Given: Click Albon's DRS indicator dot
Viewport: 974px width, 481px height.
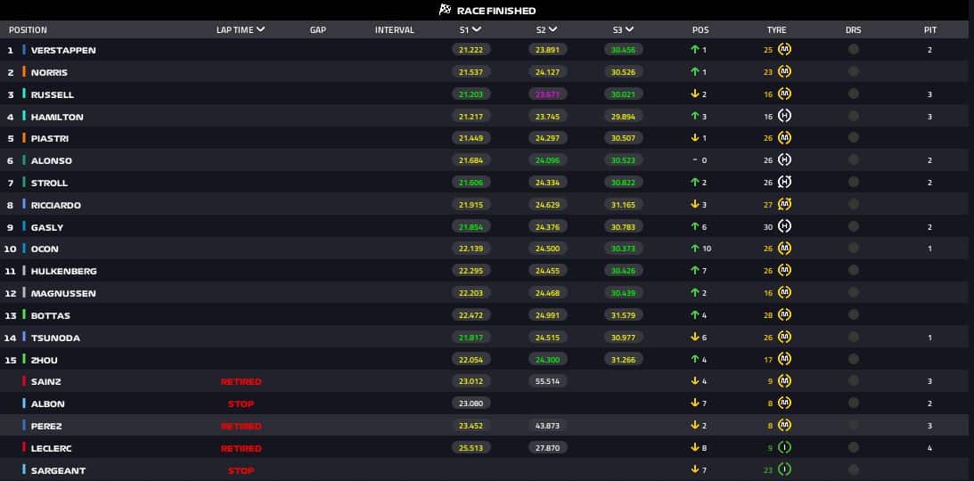Looking at the screenshot, I should click(854, 404).
